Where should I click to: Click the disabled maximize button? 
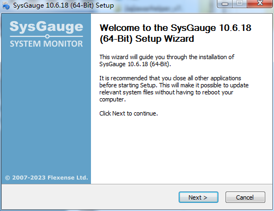pos(240,3)
